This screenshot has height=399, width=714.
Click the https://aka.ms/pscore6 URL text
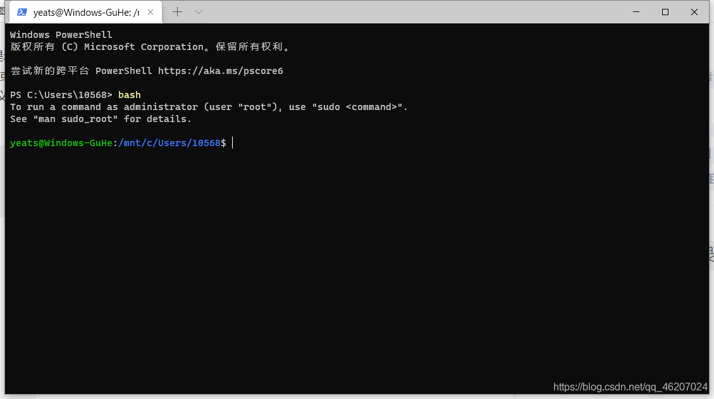coord(220,71)
